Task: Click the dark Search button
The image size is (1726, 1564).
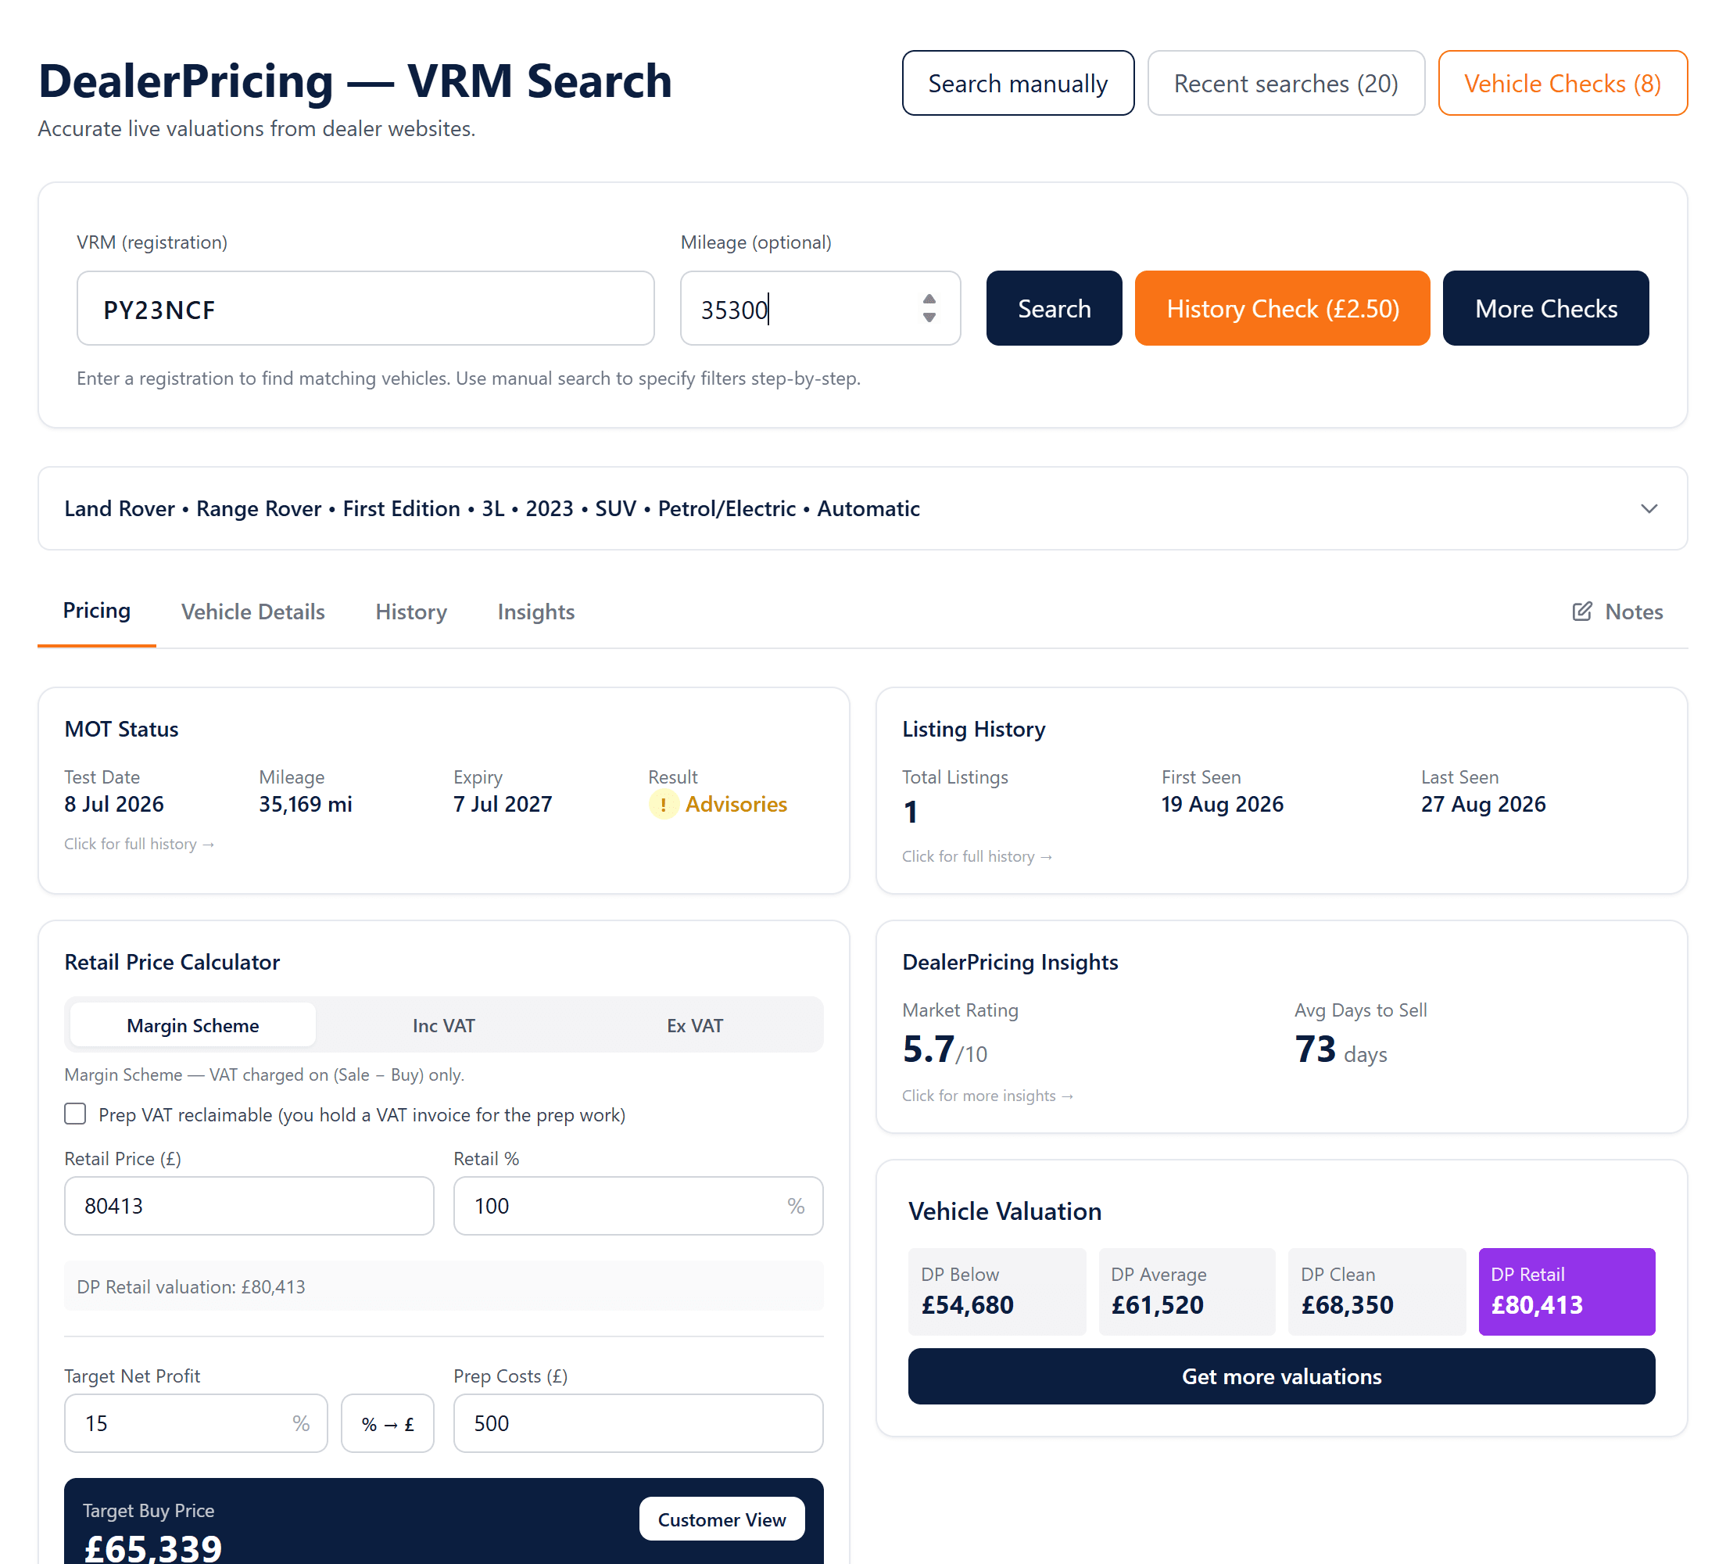Action: pos(1054,308)
